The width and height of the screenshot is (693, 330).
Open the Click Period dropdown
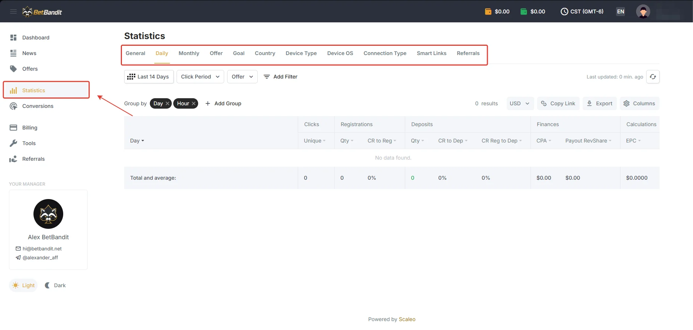(200, 77)
